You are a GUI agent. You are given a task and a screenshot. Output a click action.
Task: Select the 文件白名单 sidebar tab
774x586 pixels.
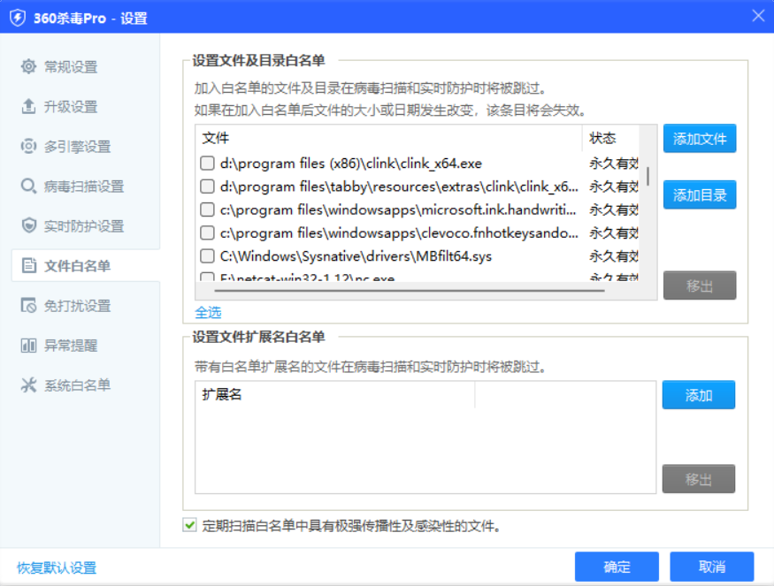click(x=77, y=266)
